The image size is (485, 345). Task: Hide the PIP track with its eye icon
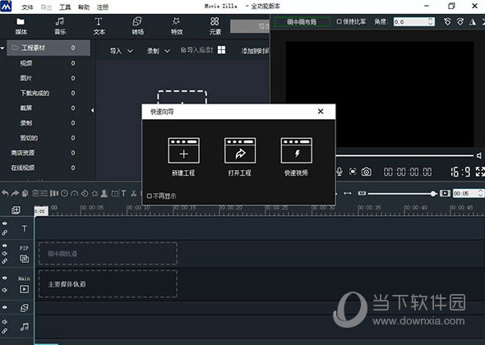coord(5,246)
